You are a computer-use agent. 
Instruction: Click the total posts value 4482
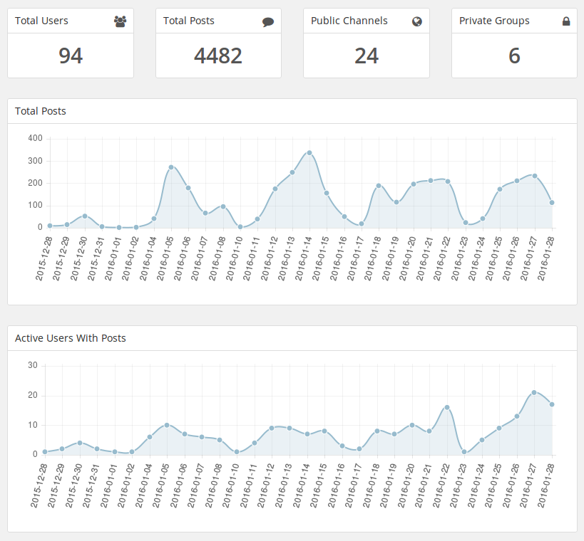point(218,56)
